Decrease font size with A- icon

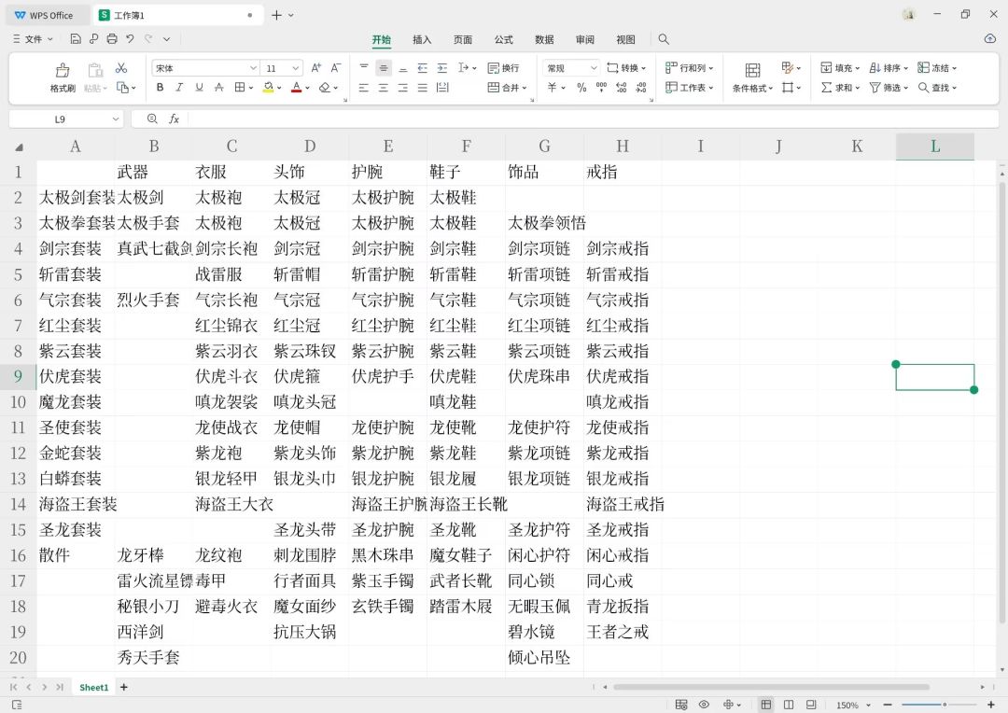pyautogui.click(x=336, y=67)
